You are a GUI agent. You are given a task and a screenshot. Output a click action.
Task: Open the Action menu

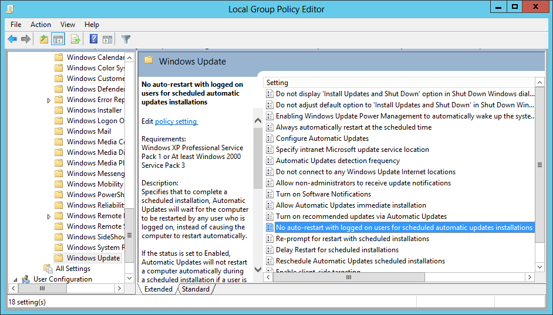tap(41, 25)
